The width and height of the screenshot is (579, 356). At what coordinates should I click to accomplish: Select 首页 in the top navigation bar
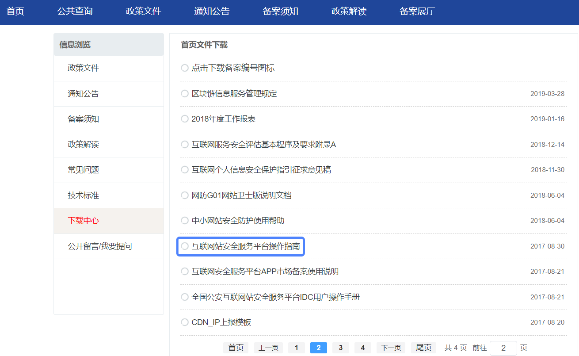(x=15, y=11)
